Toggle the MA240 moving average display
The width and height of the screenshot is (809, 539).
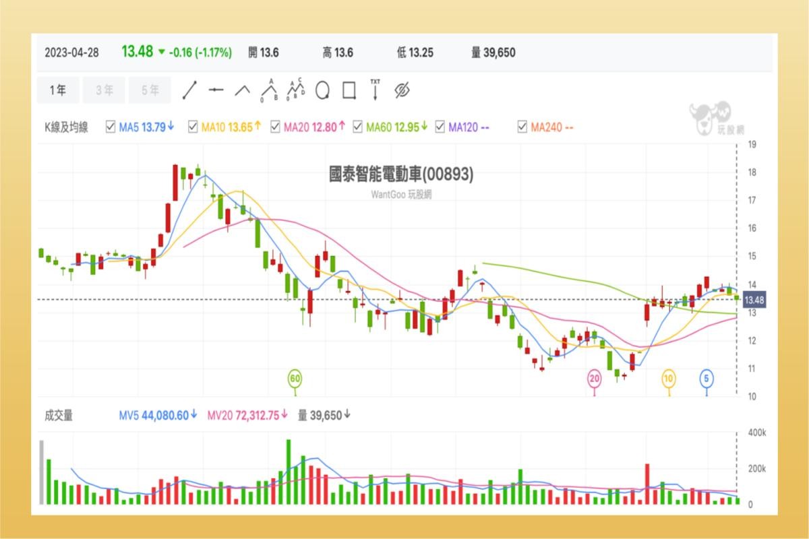[x=522, y=125]
